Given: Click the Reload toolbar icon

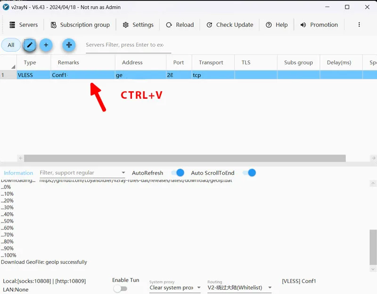Looking at the screenshot, I should tap(169, 25).
